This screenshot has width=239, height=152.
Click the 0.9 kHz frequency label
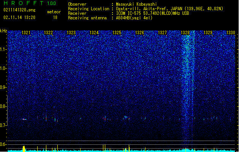click(3, 87)
